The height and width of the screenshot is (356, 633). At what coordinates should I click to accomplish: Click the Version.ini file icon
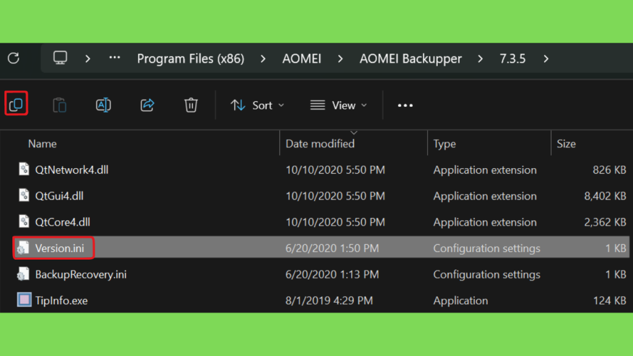pos(23,248)
